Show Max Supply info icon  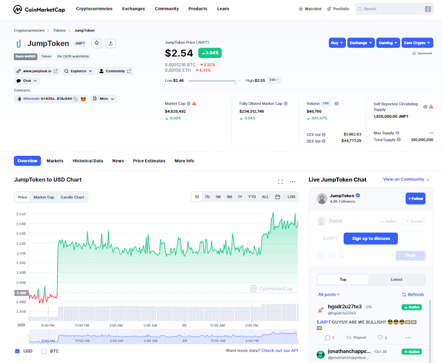[397, 133]
